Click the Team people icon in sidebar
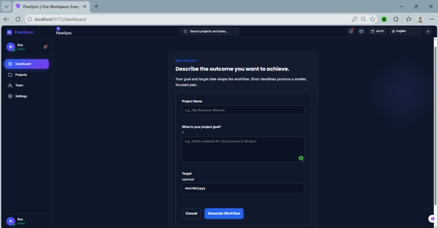This screenshot has width=438, height=228. 10,86
